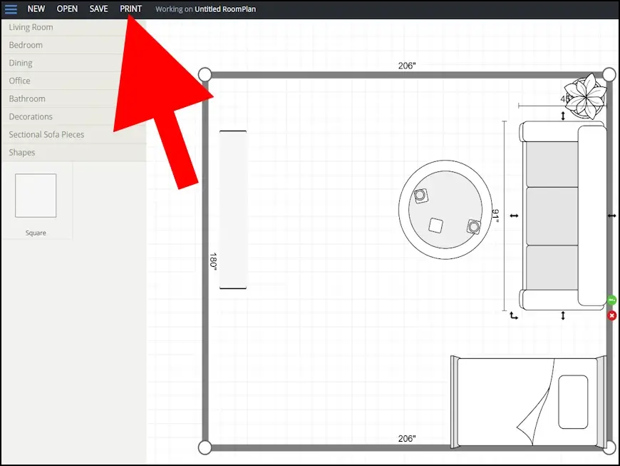Expand the Living Room category

click(x=31, y=27)
